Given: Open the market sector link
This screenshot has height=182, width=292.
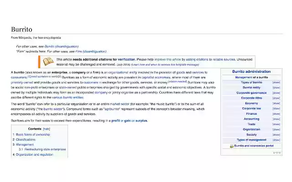Looking at the screenshot, I should pyautogui.click(x=120, y=104).
